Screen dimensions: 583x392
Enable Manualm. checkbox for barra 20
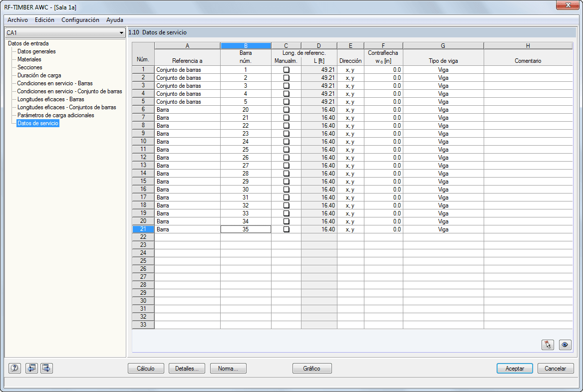click(286, 109)
